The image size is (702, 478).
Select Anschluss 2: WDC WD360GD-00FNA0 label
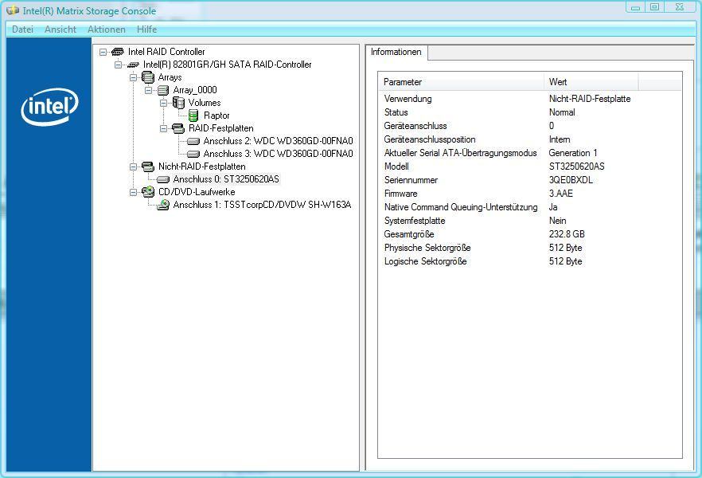[278, 141]
